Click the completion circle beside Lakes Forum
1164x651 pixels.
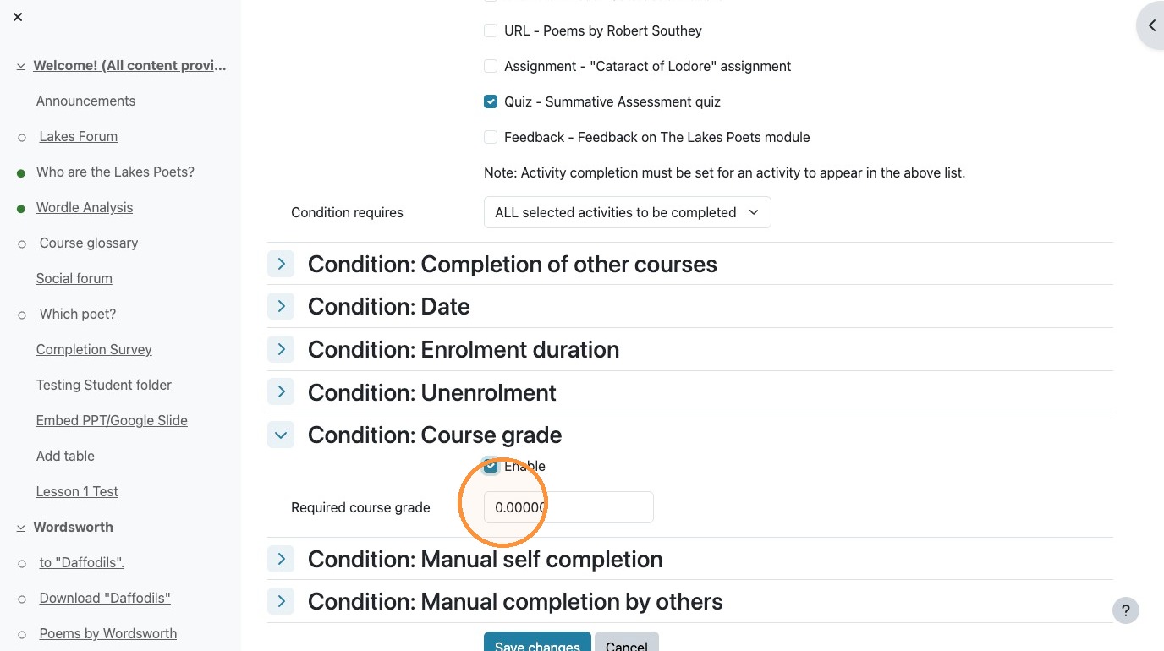tap(22, 137)
